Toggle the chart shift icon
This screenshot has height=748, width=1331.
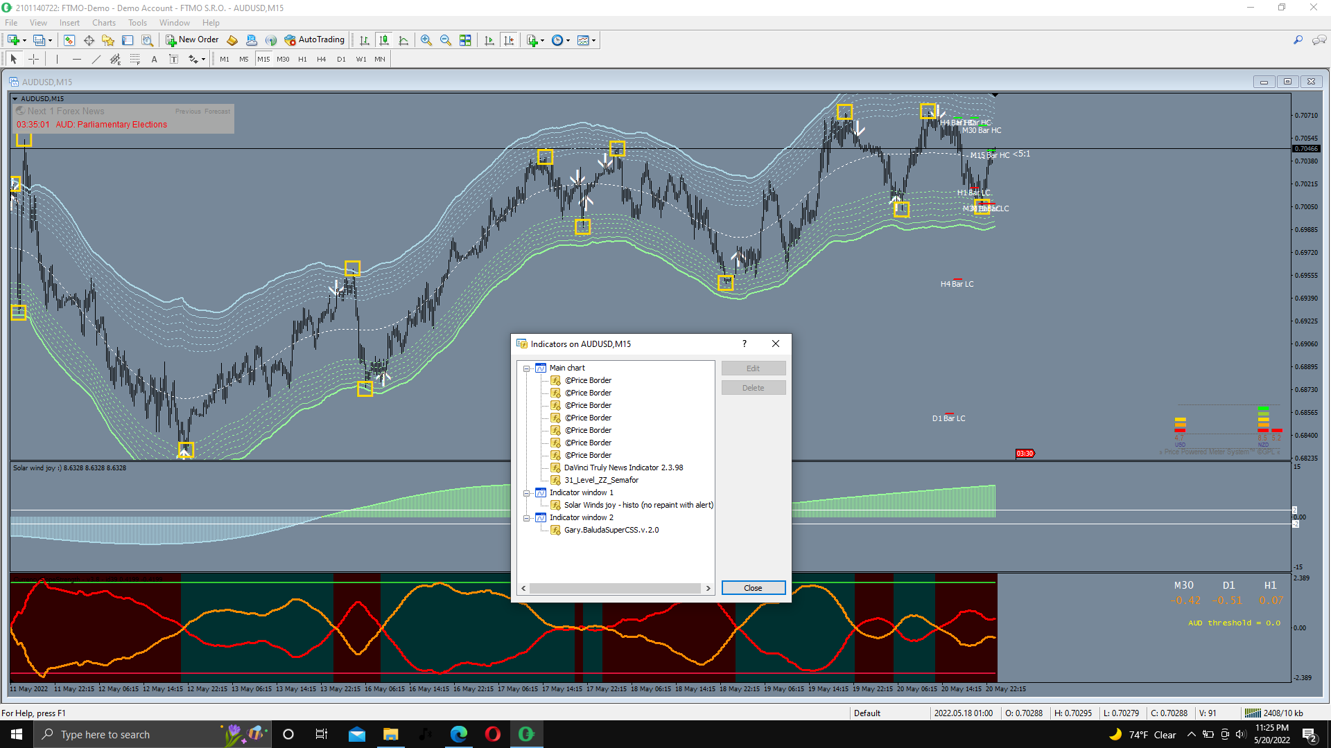509,40
